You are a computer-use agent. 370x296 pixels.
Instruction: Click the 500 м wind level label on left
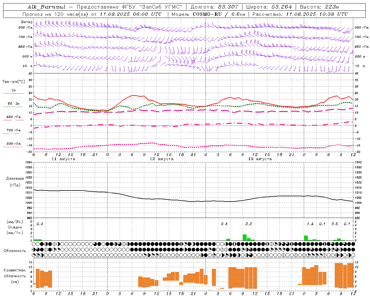tap(27, 56)
